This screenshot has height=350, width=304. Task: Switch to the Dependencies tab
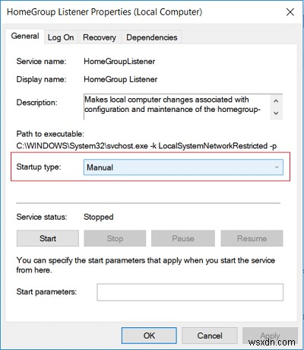tap(152, 37)
